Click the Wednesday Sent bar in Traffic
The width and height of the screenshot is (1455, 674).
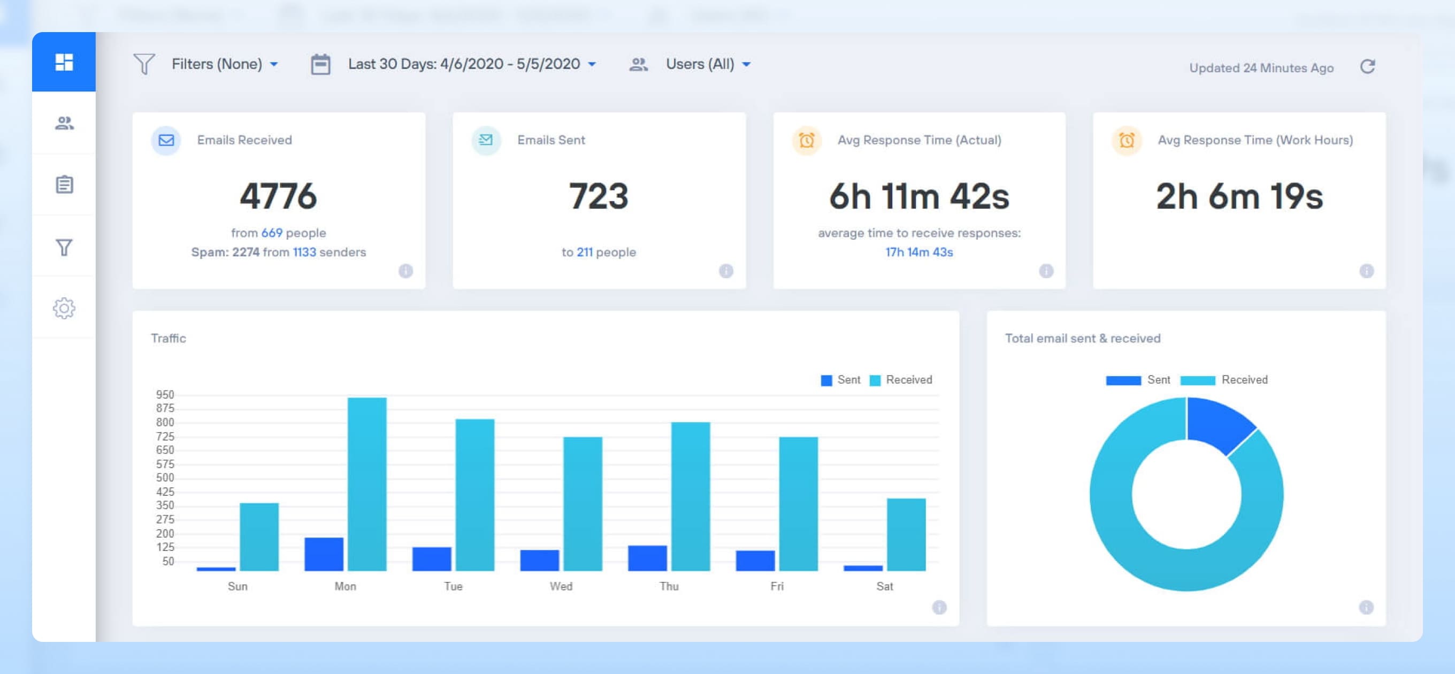(540, 561)
